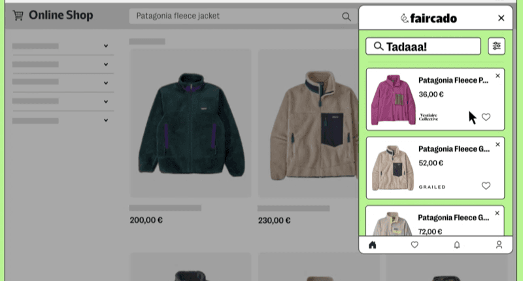Dismiss the 72,00 € fleece card

tap(498, 213)
